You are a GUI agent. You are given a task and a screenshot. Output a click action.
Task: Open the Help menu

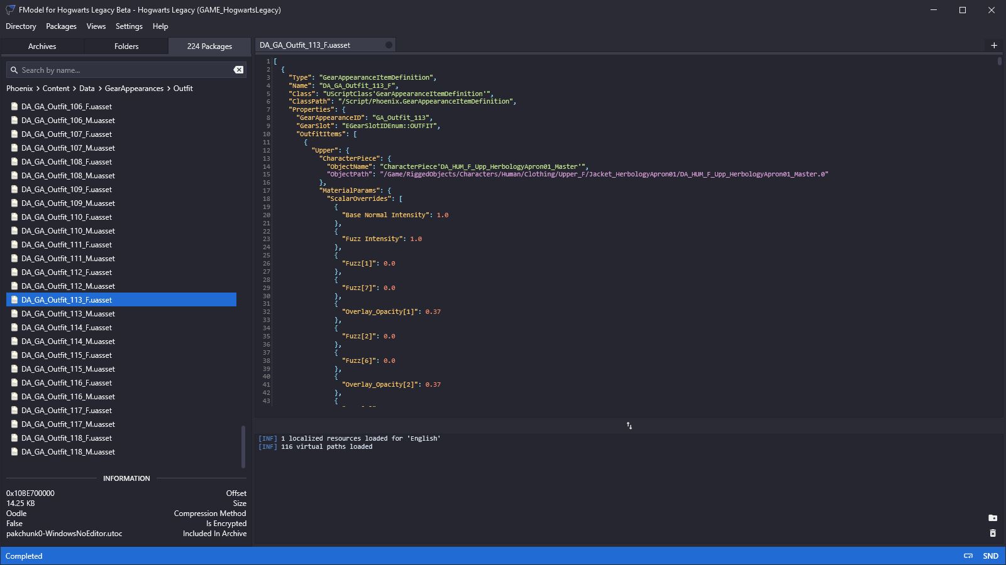pyautogui.click(x=160, y=26)
